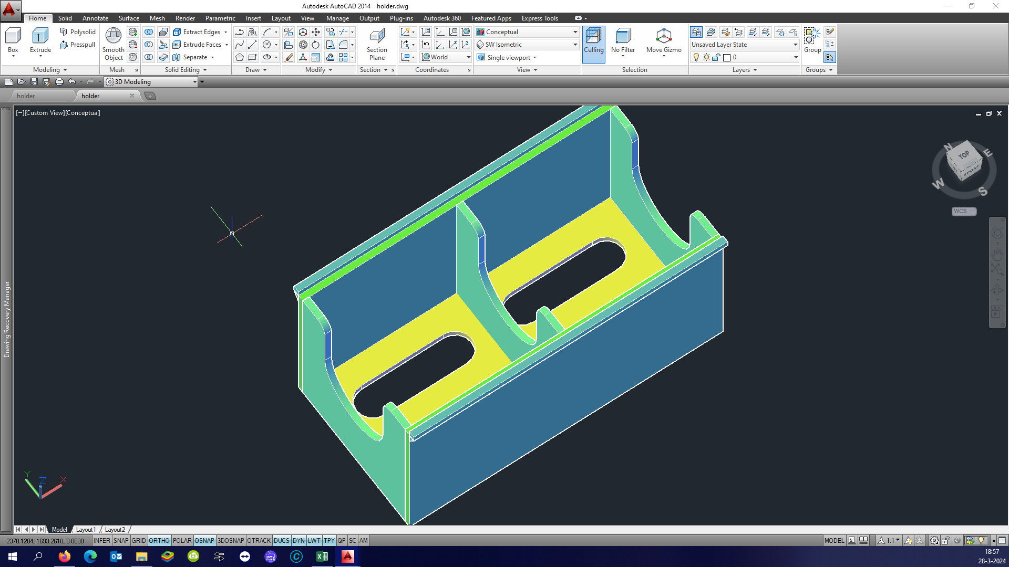Image resolution: width=1009 pixels, height=567 pixels.
Task: Open the Section Plane tool
Action: point(377,44)
